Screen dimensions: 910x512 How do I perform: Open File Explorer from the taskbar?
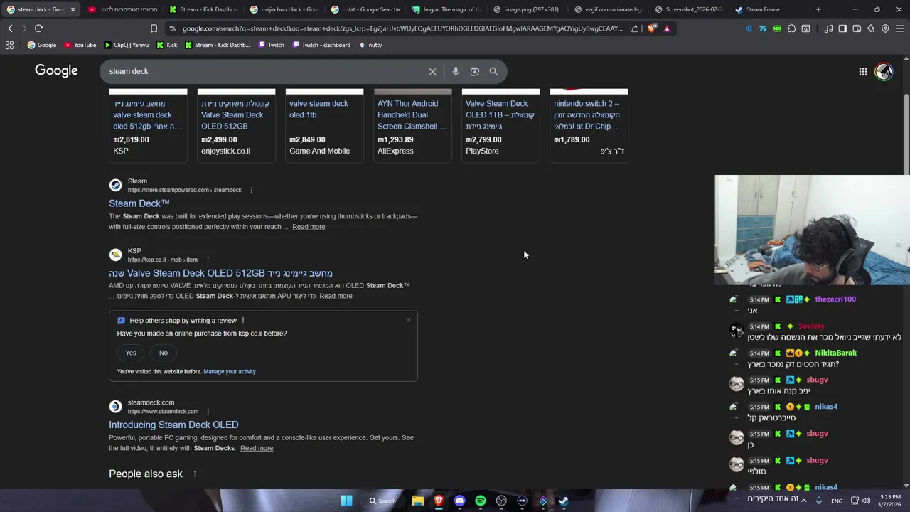click(x=418, y=501)
